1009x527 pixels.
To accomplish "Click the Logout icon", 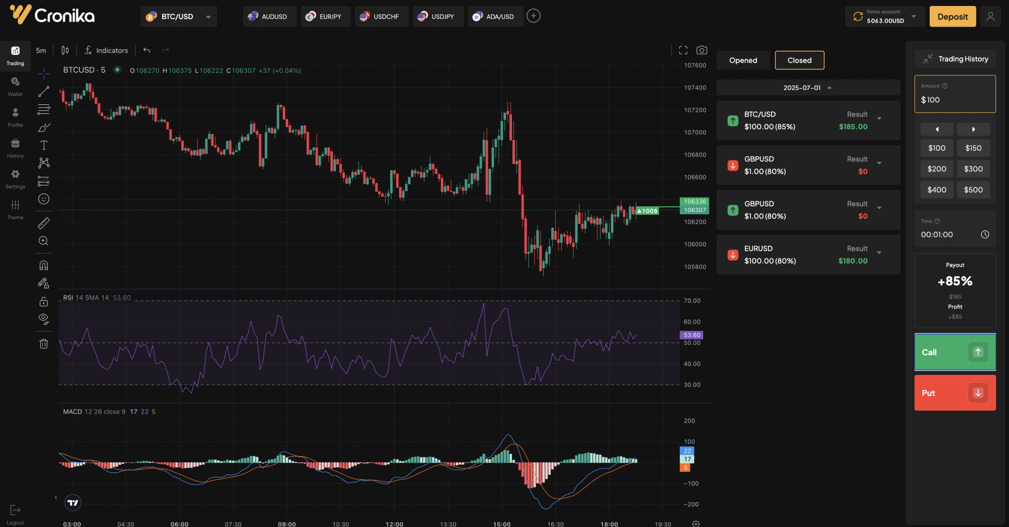I will [x=15, y=510].
